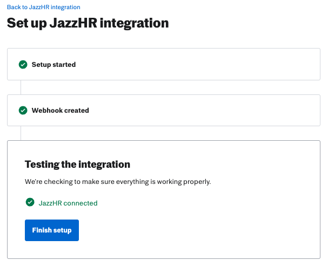The image size is (328, 267).
Task: Click the JazzHR connected status text
Action: tap(68, 203)
